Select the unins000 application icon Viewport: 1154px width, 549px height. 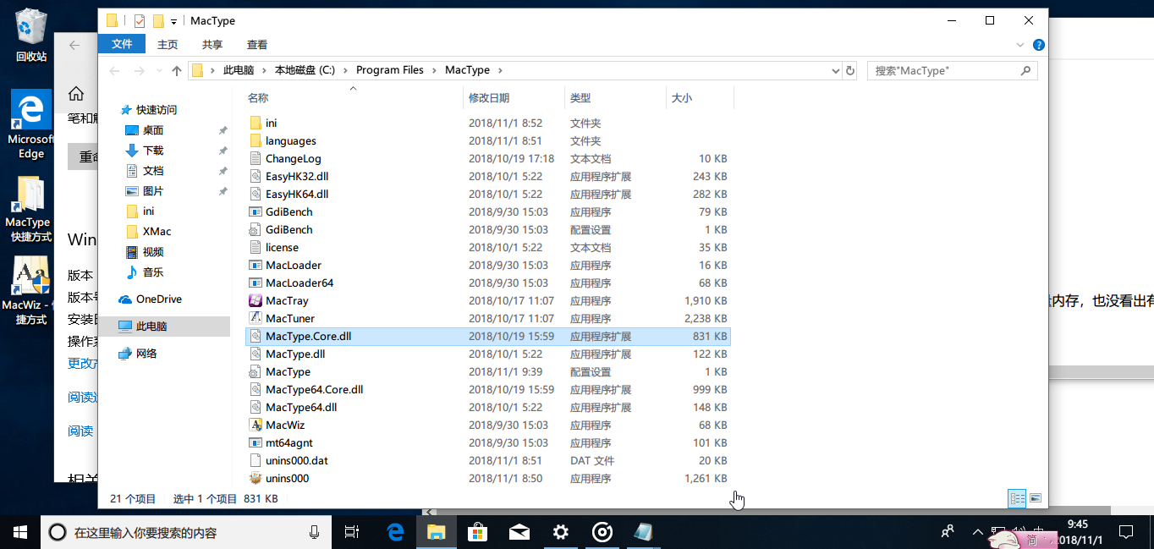256,479
